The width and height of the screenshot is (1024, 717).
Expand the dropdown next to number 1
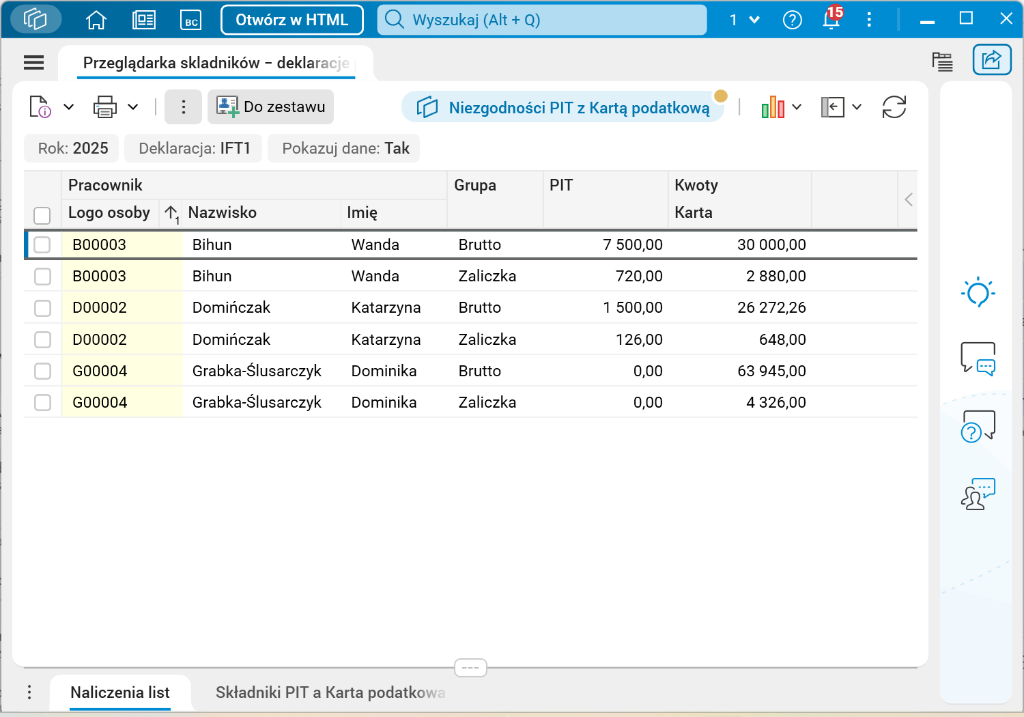(754, 20)
